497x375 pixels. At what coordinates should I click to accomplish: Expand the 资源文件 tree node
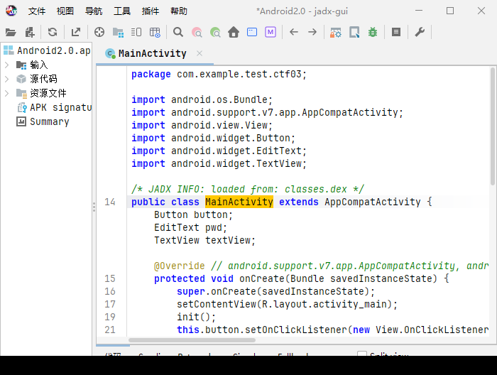click(x=6, y=93)
